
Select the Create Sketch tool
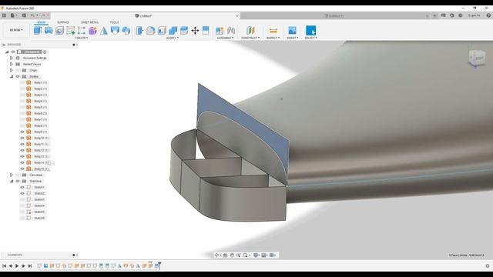click(x=71, y=31)
